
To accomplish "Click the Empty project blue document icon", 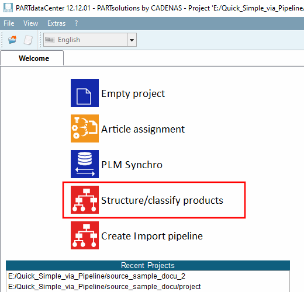I will click(85, 93).
